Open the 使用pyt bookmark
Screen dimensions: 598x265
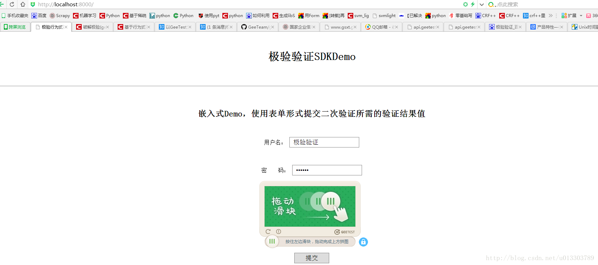(x=209, y=16)
